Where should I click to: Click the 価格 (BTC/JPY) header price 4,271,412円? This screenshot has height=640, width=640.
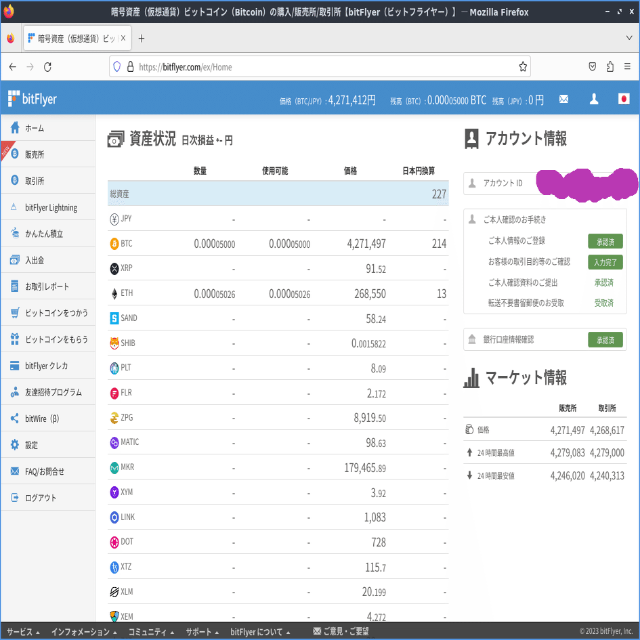[x=328, y=100]
